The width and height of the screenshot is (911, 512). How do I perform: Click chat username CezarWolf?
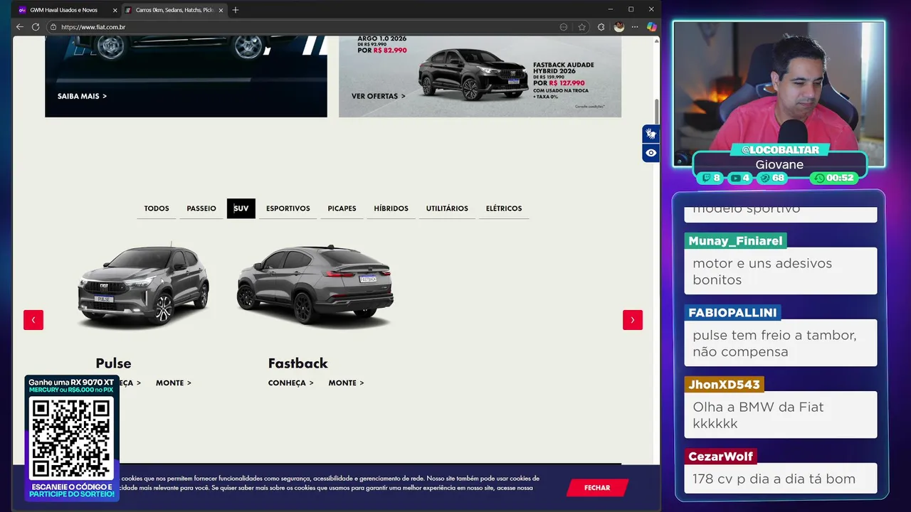720,457
